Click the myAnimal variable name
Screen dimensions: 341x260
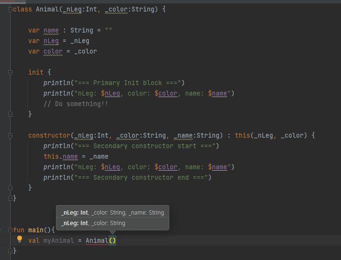[x=58, y=241]
